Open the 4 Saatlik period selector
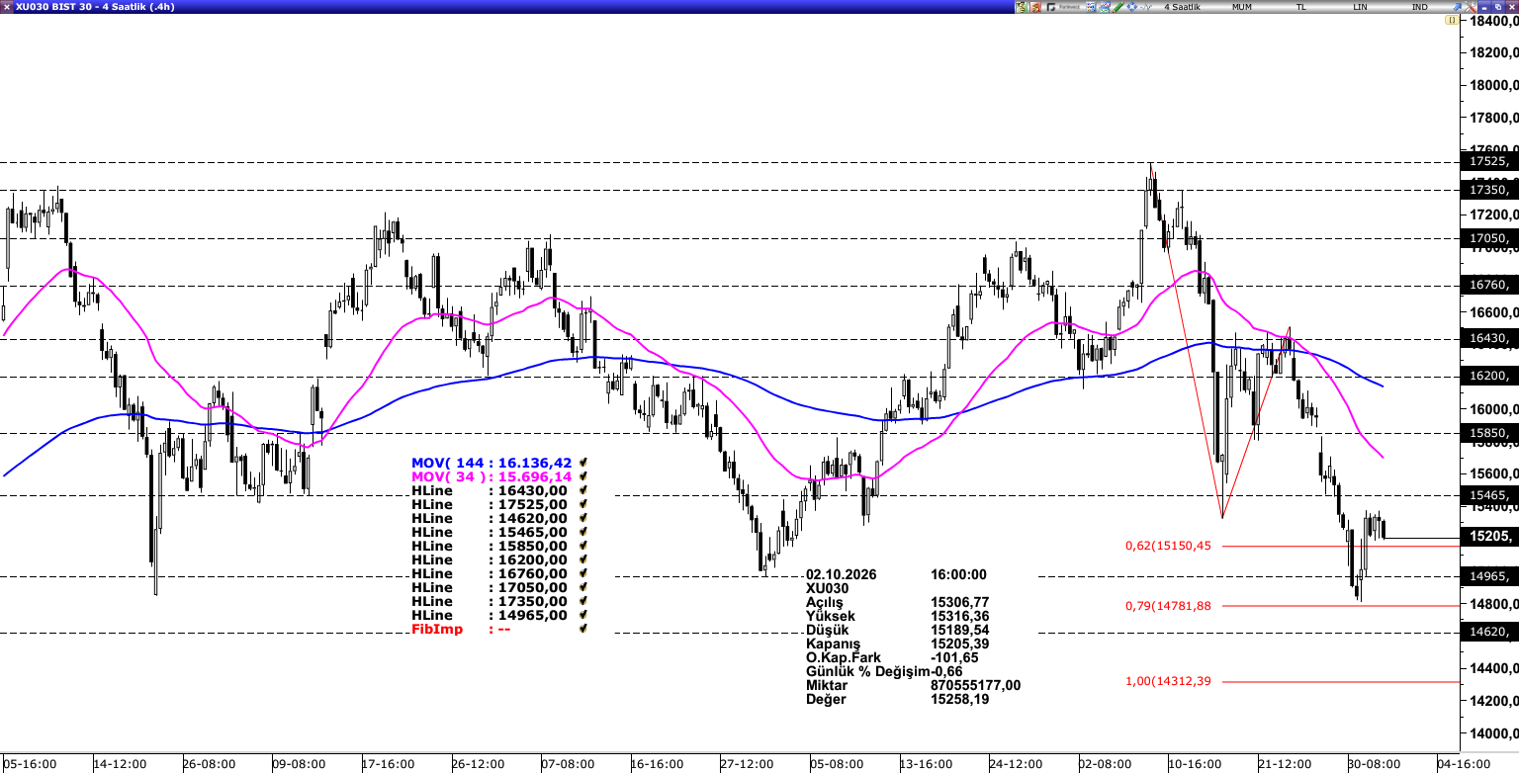The height and width of the screenshot is (773, 1519). pos(1182,7)
